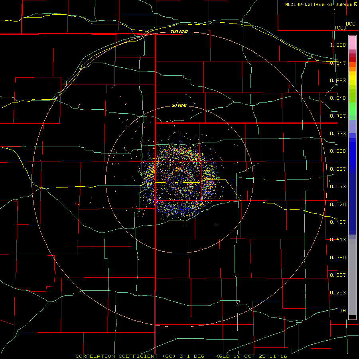Select the 0.520 scale value
The image size is (359, 359).
coord(338,205)
